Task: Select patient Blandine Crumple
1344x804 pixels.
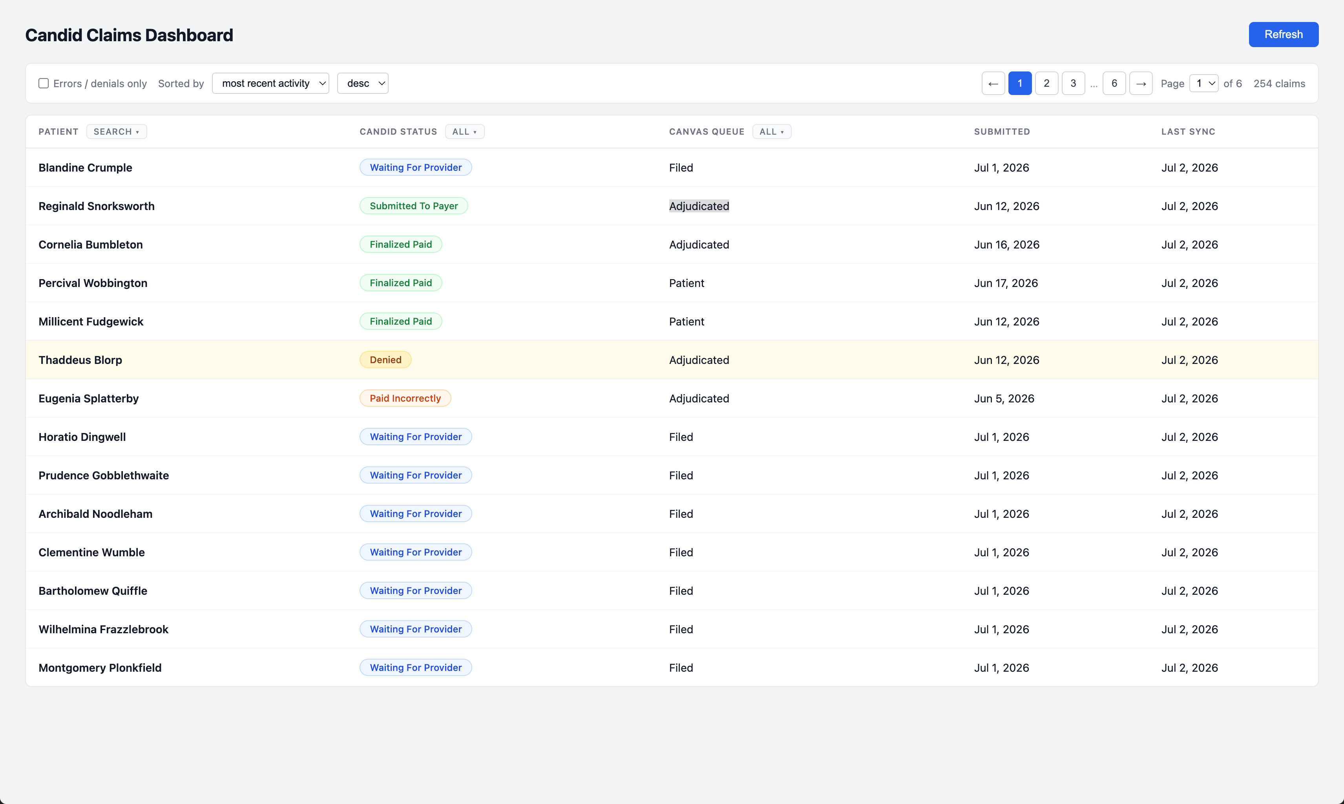Action: pyautogui.click(x=85, y=167)
